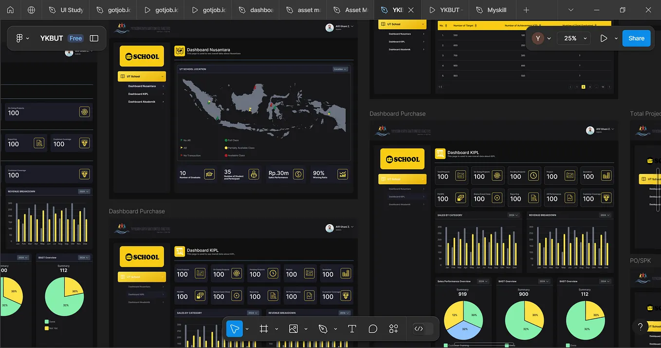This screenshot has height=348, width=661.
Task: Click the red No Transaction flag
Action: [x=182, y=155]
